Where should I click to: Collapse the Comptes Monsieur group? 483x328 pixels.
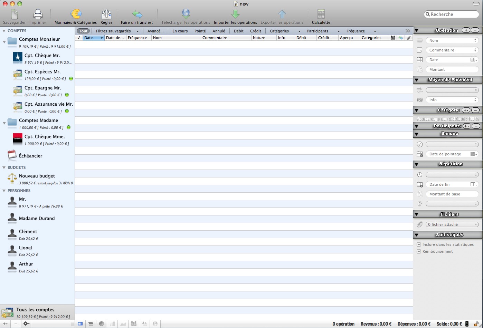[4, 42]
